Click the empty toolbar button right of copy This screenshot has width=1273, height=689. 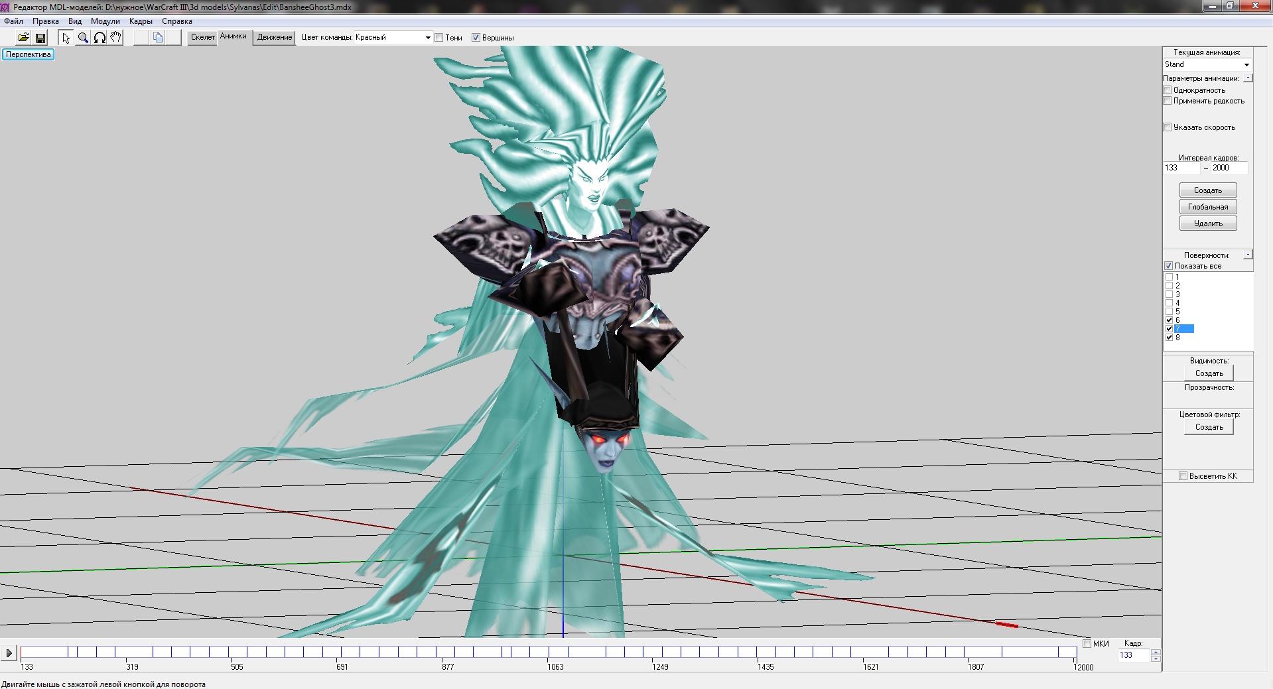pyautogui.click(x=174, y=38)
